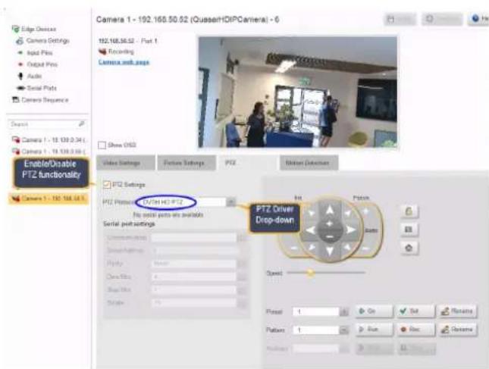Image resolution: width=489 pixels, height=369 pixels.
Task: Move camera diagonally down-right on PTZ dial
Action: click(346, 248)
